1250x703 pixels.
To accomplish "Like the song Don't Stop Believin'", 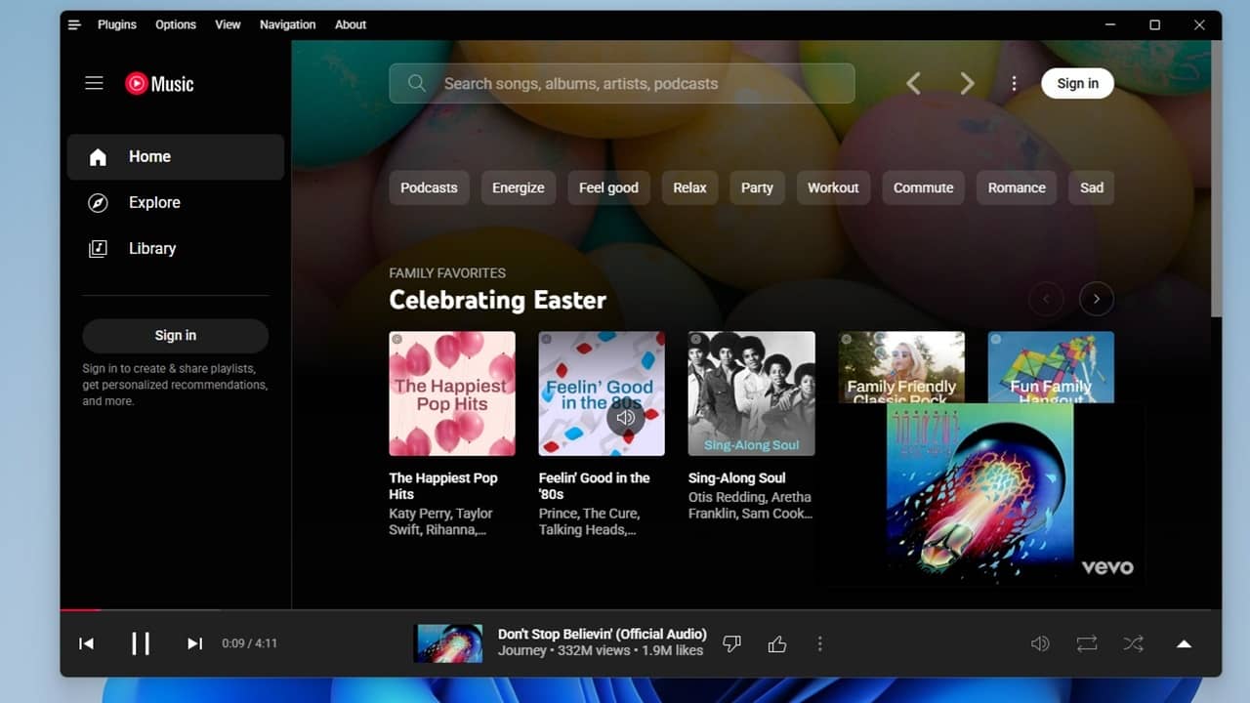I will (777, 643).
